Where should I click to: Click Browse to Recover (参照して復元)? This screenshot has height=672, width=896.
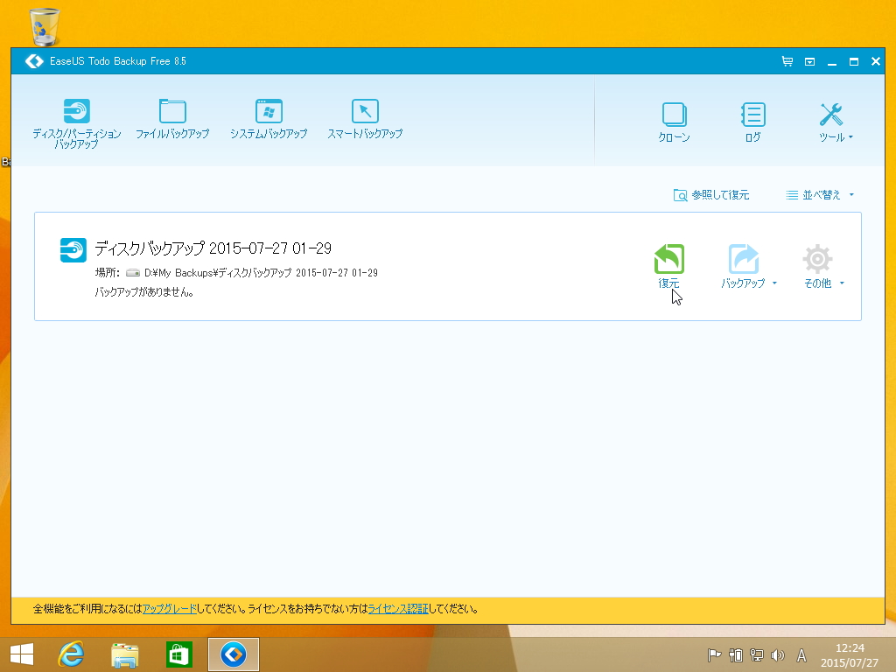click(x=710, y=195)
